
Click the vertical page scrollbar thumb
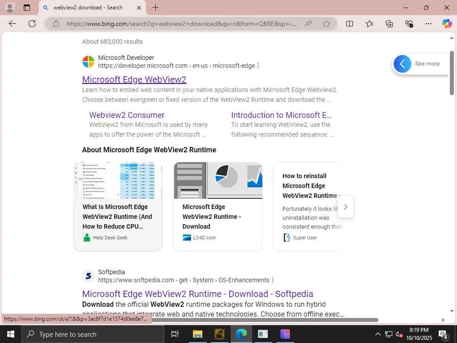[x=452, y=73]
